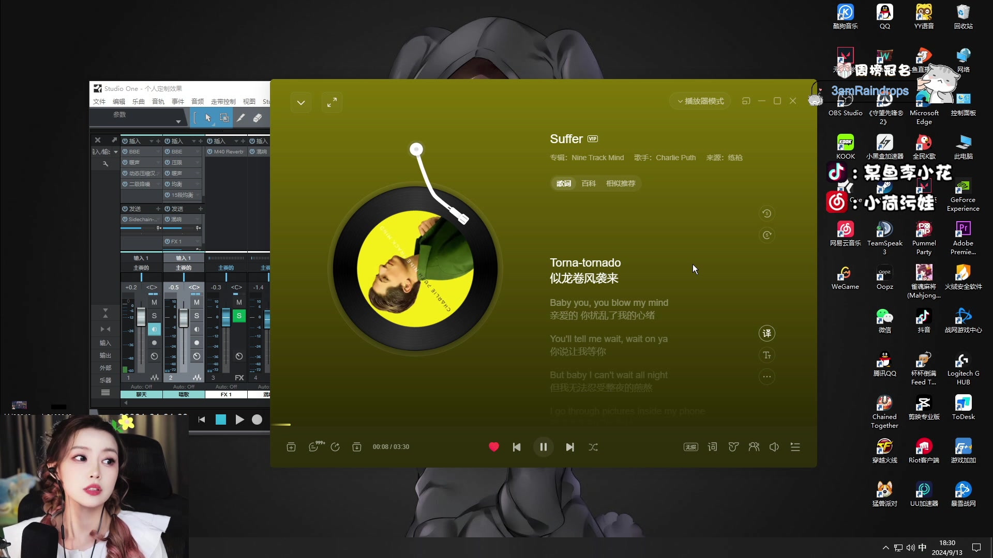The image size is (993, 558).
Task: Click the playlist/queue icon in player
Action: (x=795, y=447)
